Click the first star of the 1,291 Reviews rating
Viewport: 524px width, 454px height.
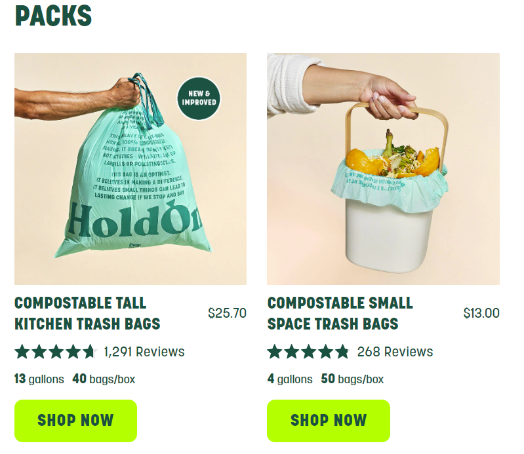(22, 352)
